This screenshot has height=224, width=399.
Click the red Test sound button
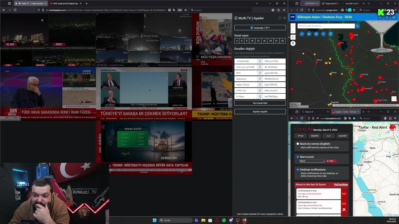click(331, 161)
